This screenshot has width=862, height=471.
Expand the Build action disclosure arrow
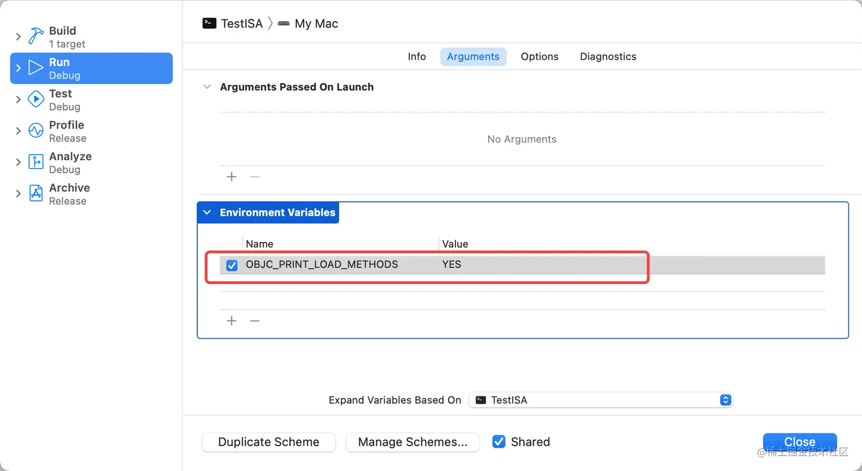18,36
